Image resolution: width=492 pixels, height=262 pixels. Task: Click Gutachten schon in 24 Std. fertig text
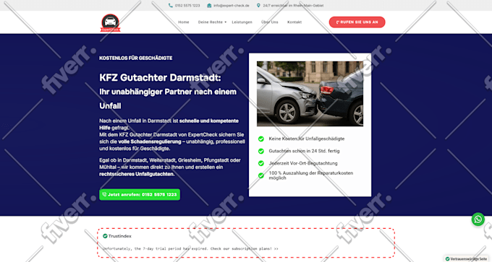[304, 151]
